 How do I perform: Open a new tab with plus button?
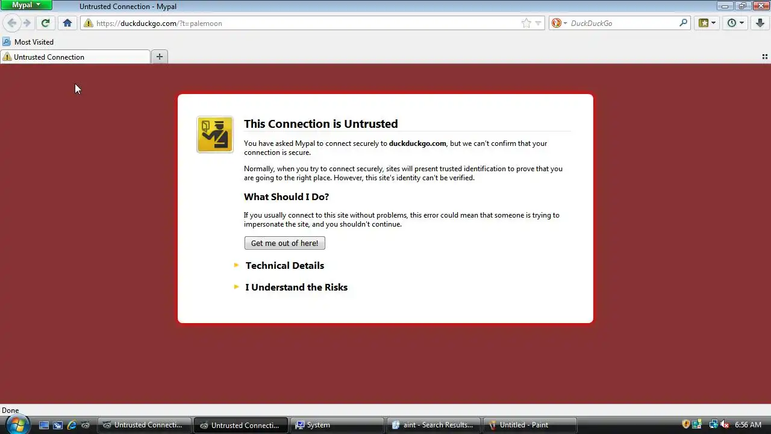(x=159, y=57)
